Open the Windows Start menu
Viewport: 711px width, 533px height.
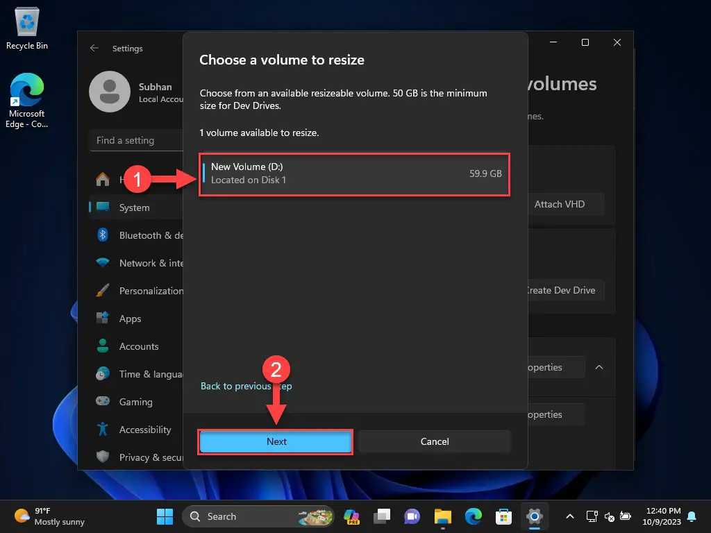165,516
